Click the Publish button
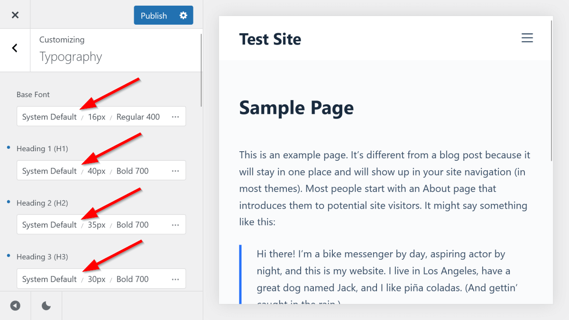The image size is (569, 320). [x=154, y=16]
